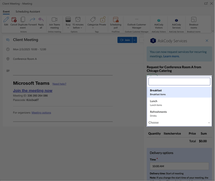Open the Busy status option
The width and height of the screenshot is (215, 181).
(x=68, y=23)
